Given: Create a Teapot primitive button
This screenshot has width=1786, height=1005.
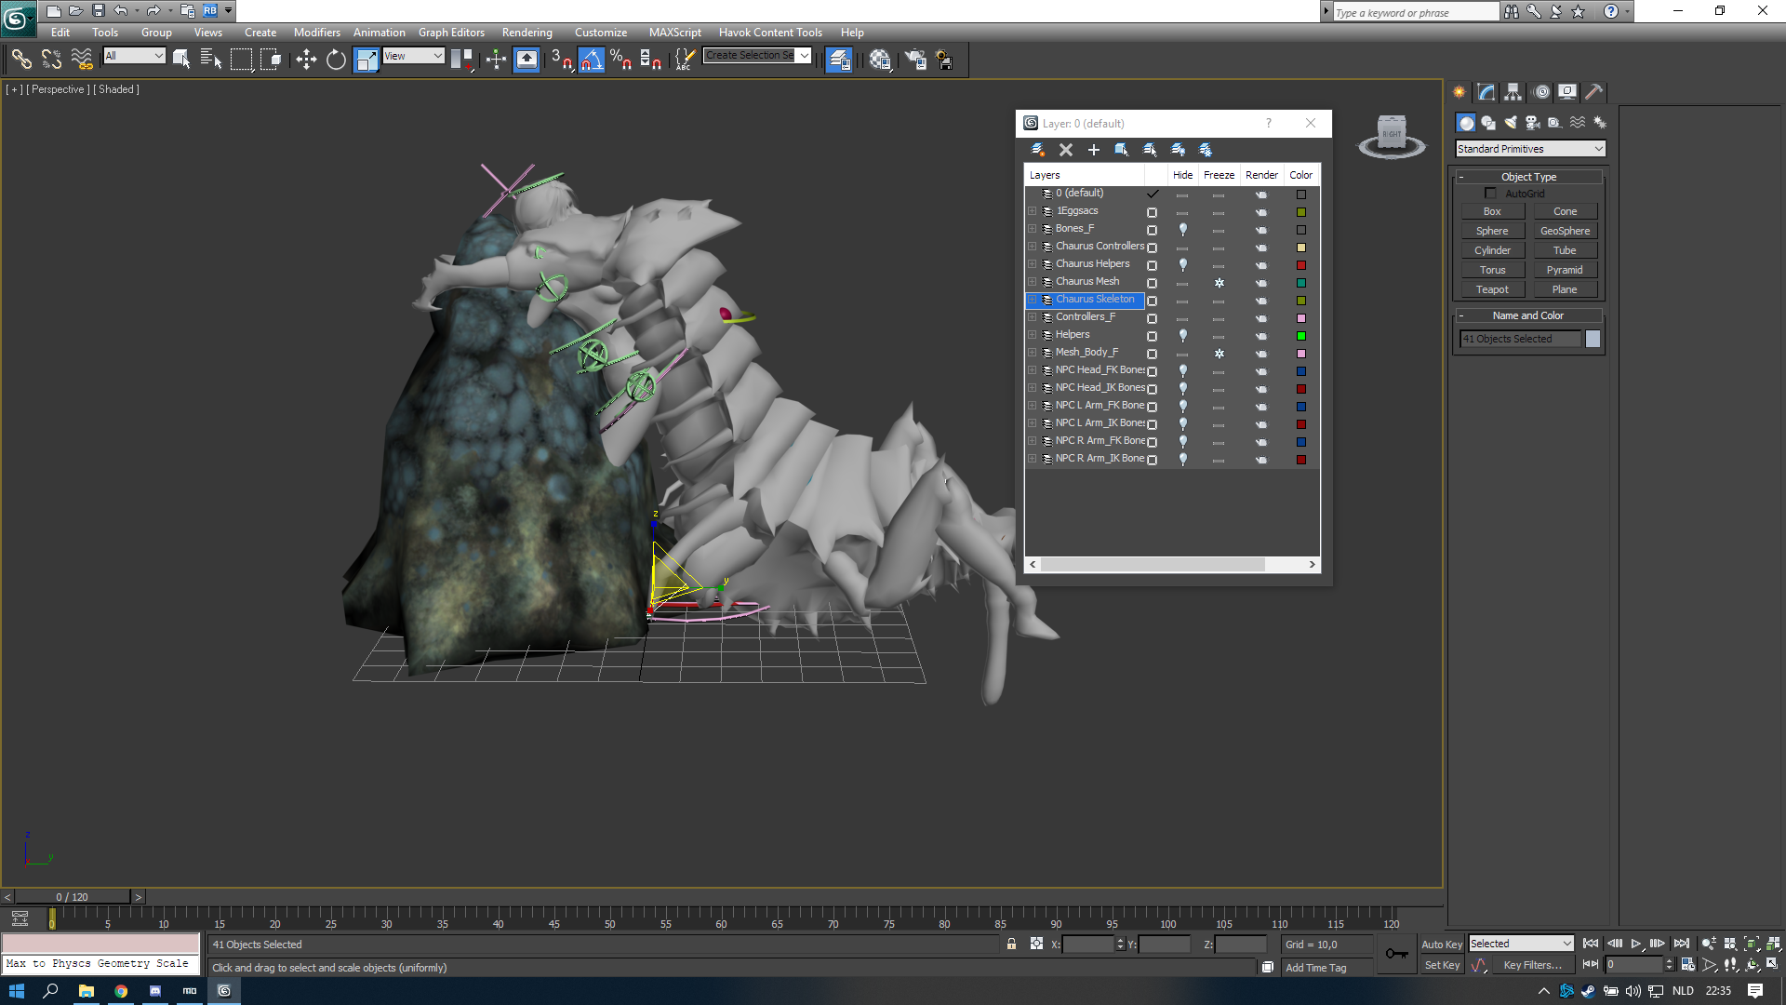Looking at the screenshot, I should click(1492, 289).
